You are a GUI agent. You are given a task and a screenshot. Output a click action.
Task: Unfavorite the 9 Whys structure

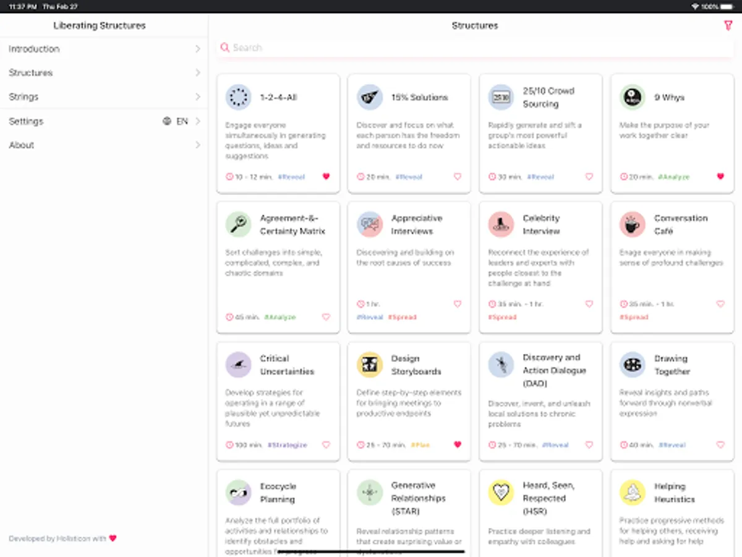pos(720,176)
